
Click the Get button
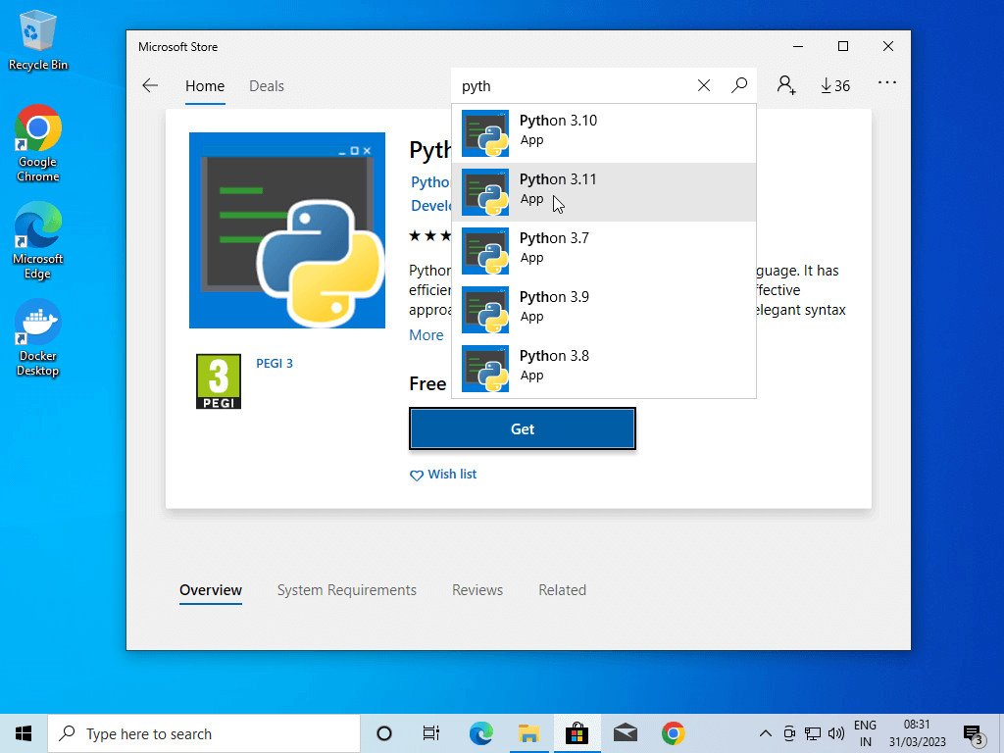tap(523, 429)
